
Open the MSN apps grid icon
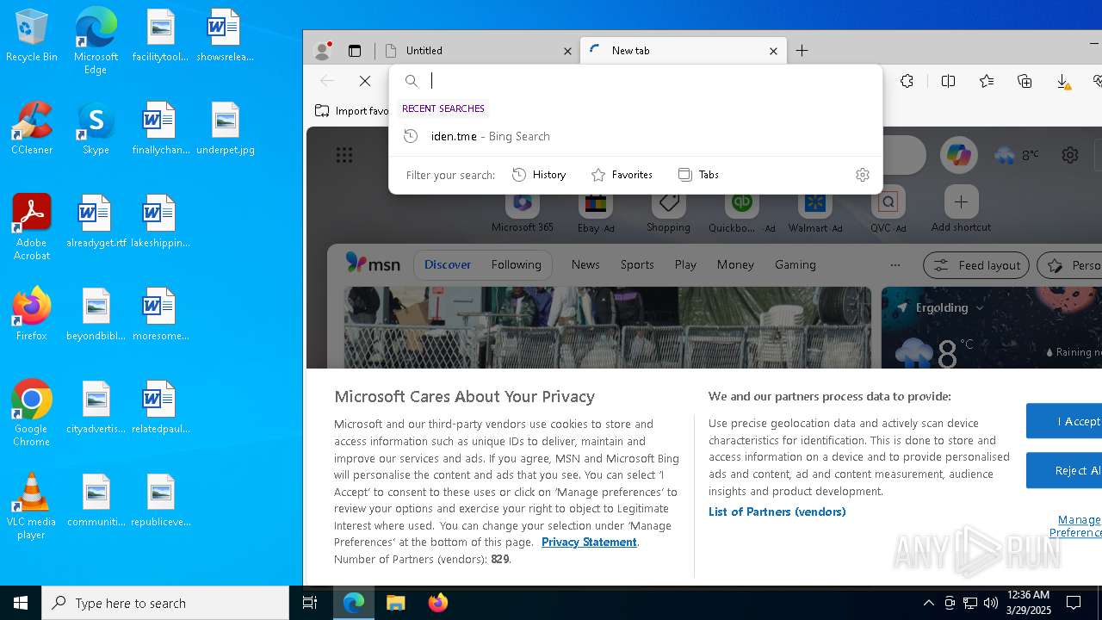344,155
